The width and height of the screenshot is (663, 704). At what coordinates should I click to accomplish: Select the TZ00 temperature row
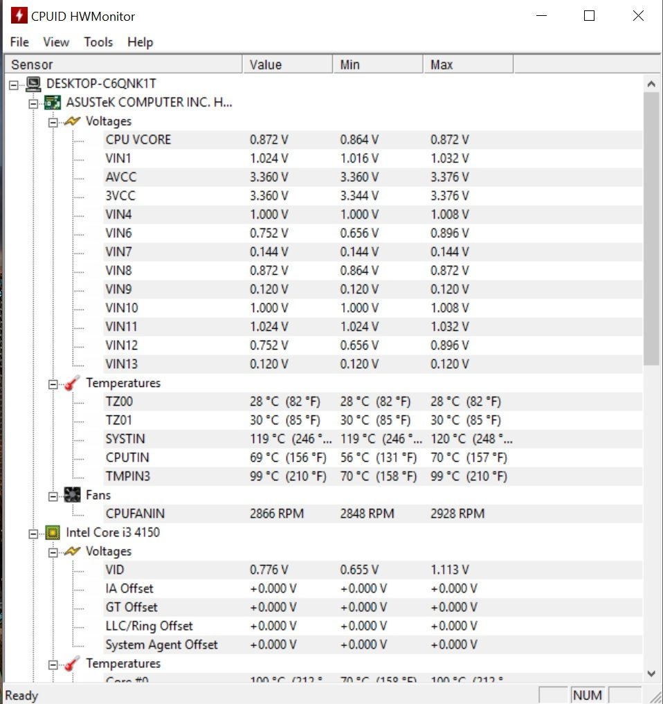372,401
